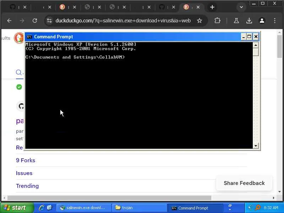Viewport: 284px width, 213px height.
Task: Switch to the trojan folder taskbar button
Action: pos(139,208)
